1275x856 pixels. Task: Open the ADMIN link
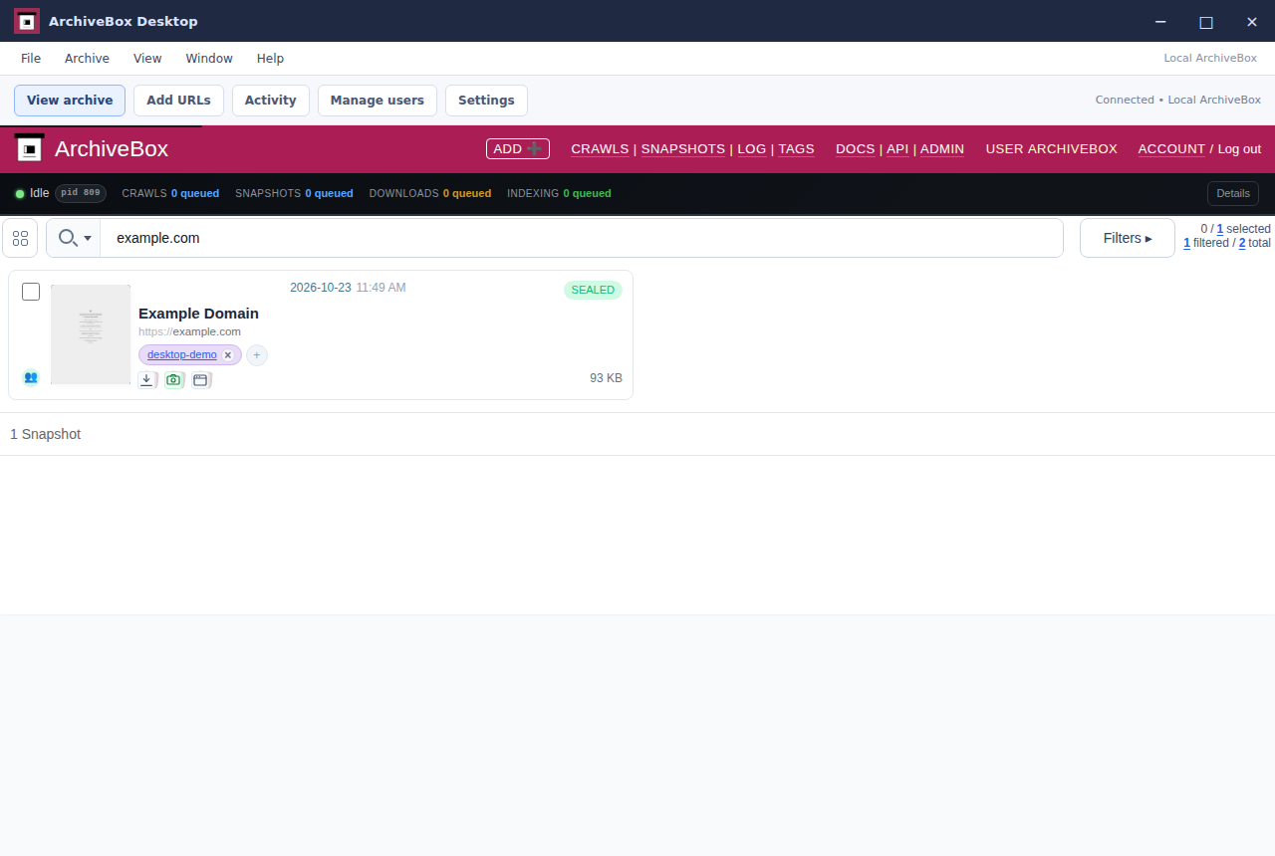(x=942, y=149)
